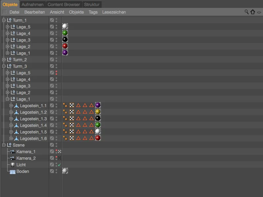Open the Bearbeiten menu
Screen dimensions: 263x197
(x=35, y=12)
